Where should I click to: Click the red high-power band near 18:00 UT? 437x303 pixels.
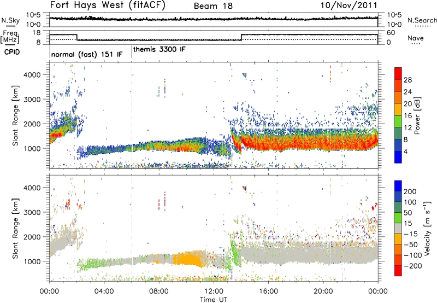pos(309,143)
